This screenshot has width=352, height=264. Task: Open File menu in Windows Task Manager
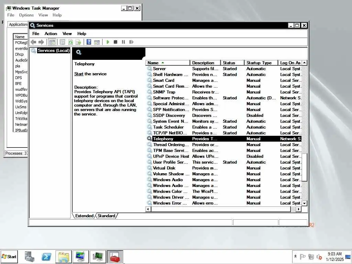click(x=11, y=15)
